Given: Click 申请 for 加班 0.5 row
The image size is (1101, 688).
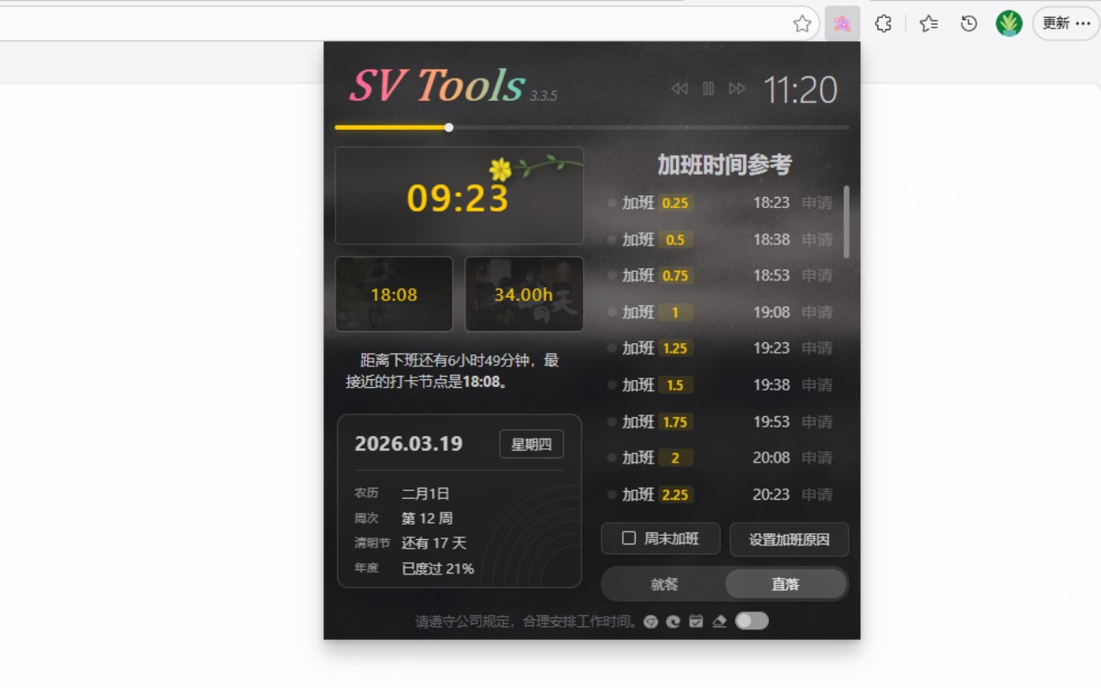Looking at the screenshot, I should 817,239.
